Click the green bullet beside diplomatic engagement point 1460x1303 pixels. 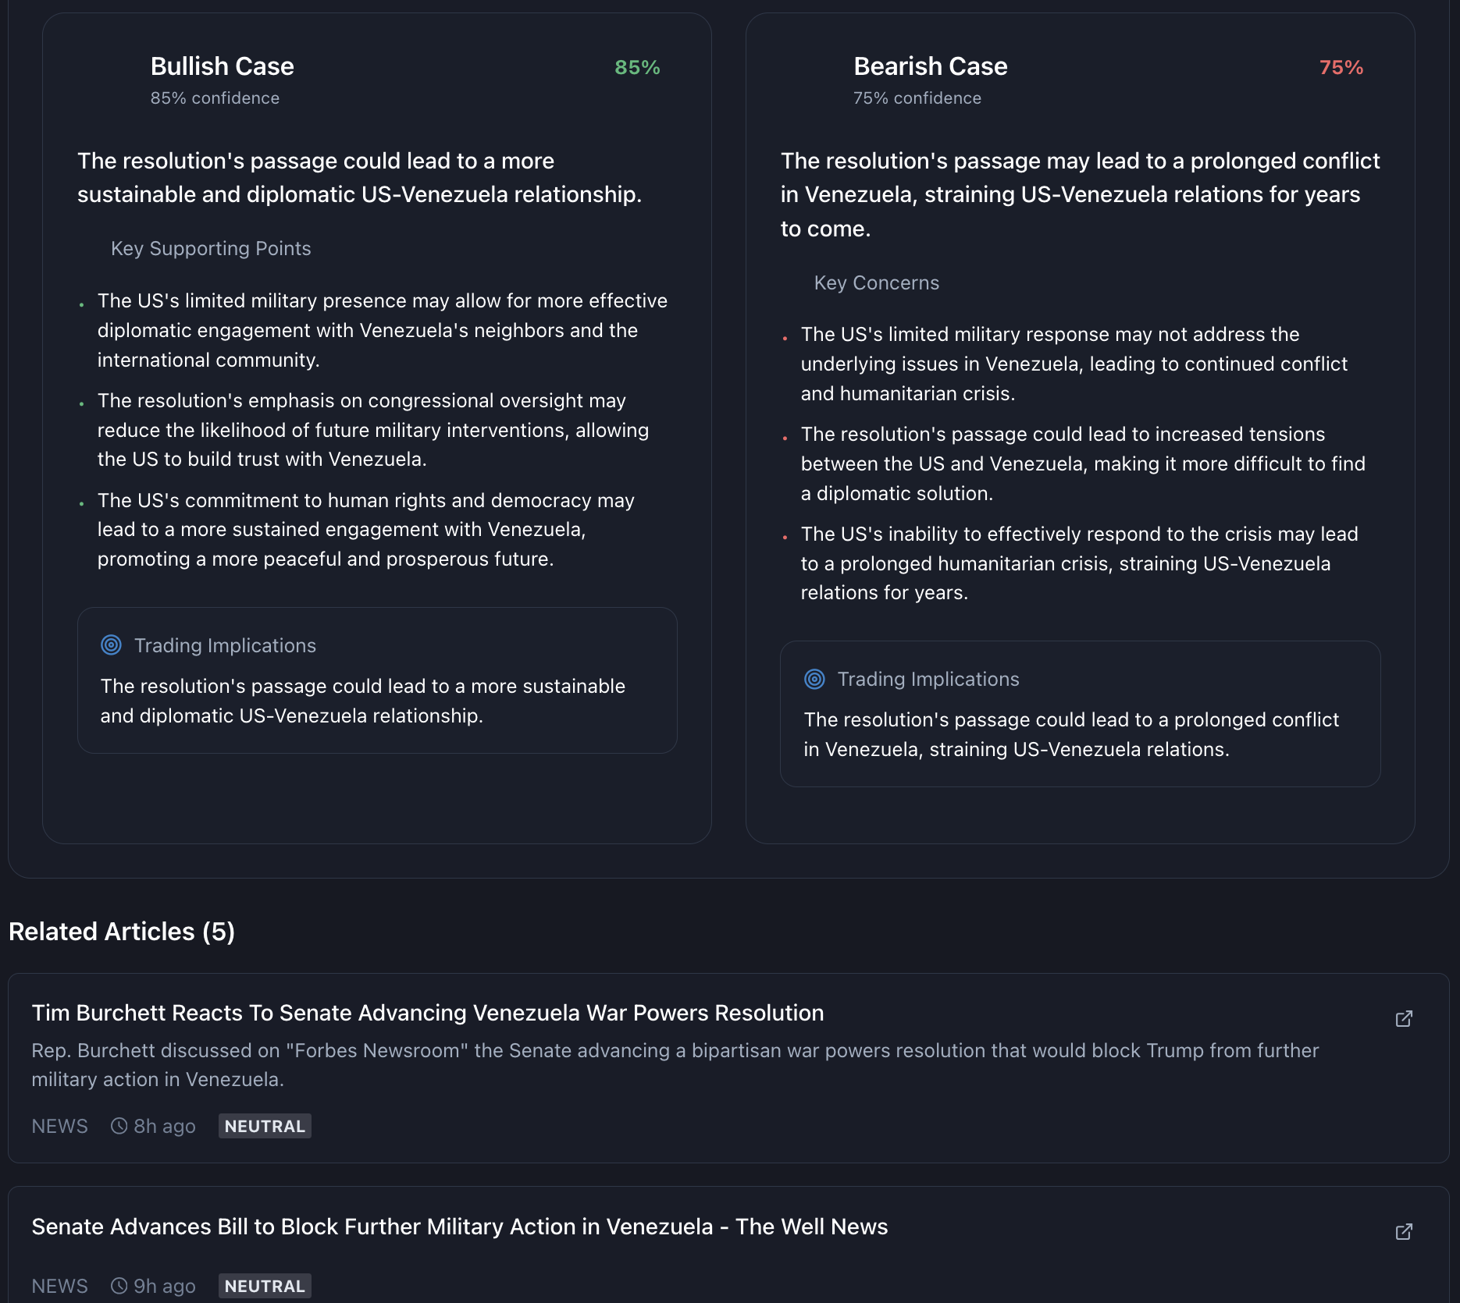[83, 304]
